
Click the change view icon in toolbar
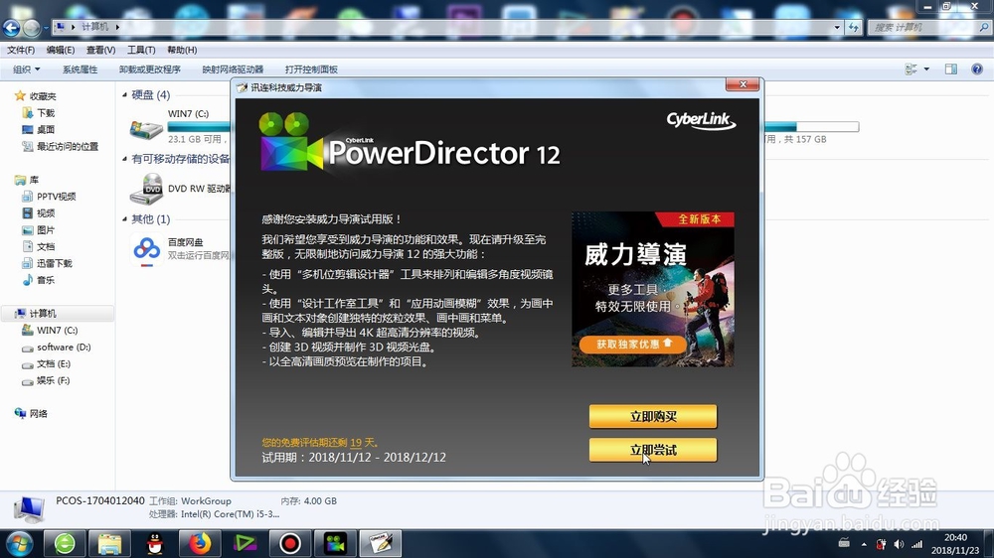tap(911, 70)
